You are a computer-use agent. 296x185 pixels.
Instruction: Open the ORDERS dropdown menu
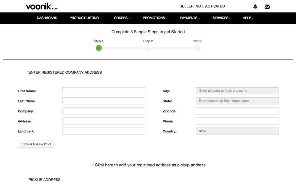pos(122,18)
